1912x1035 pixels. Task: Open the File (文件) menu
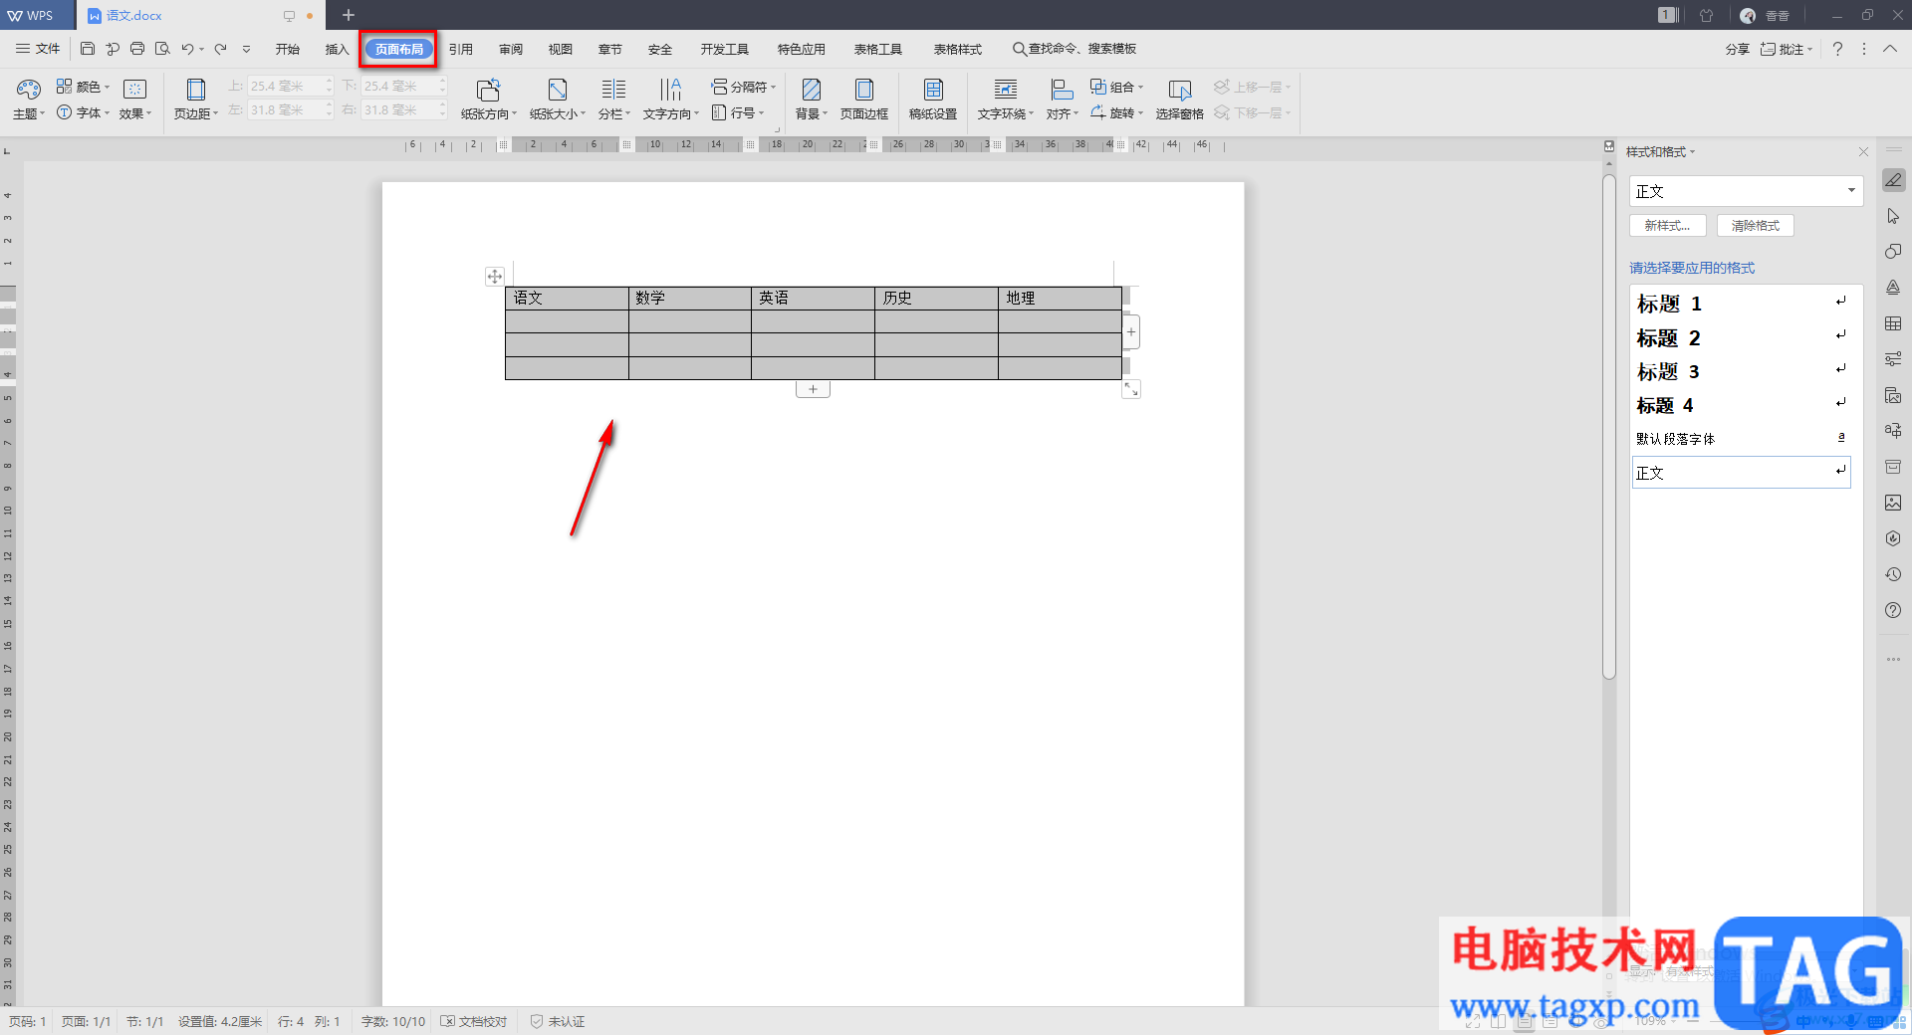38,49
